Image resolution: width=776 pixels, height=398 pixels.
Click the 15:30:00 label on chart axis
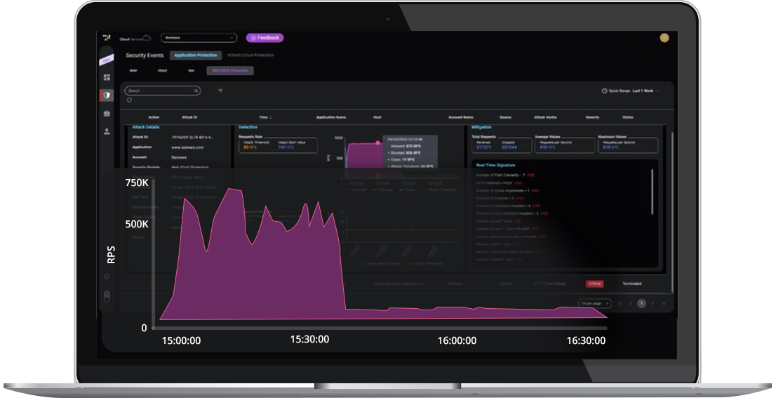[309, 340]
